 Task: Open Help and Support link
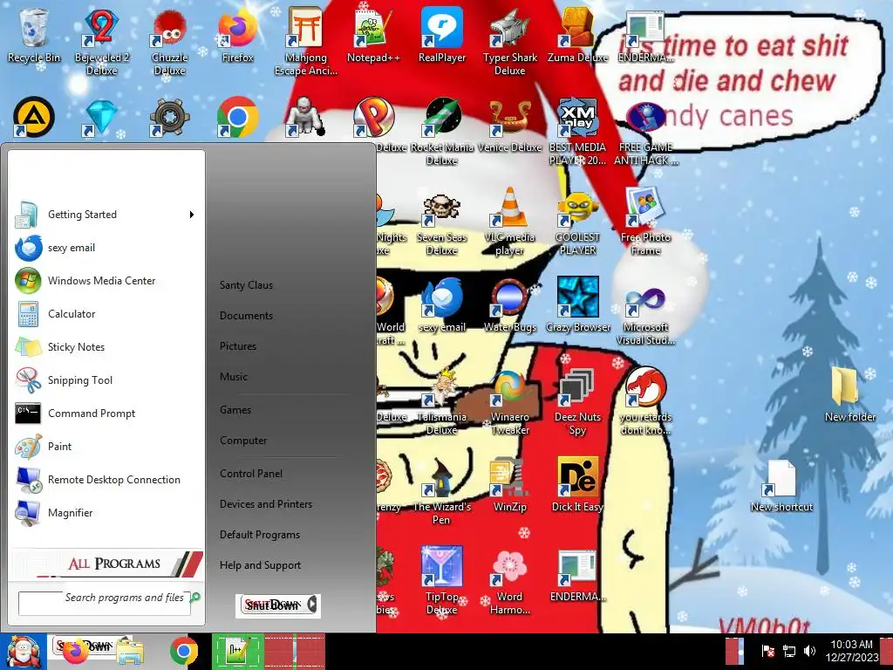point(260,565)
